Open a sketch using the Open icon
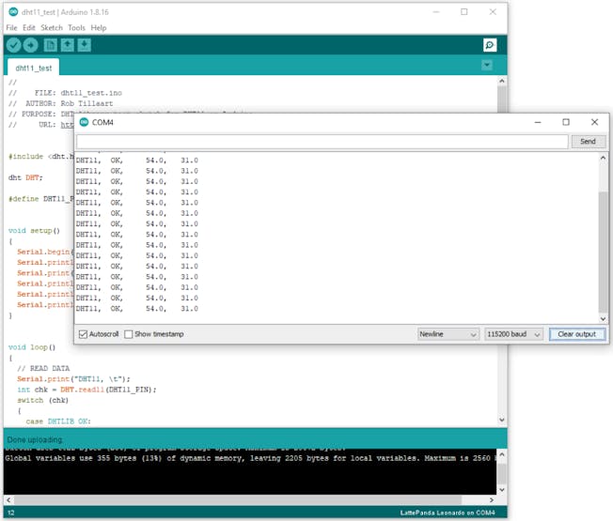Screen dimensions: 613x521 click(x=68, y=45)
